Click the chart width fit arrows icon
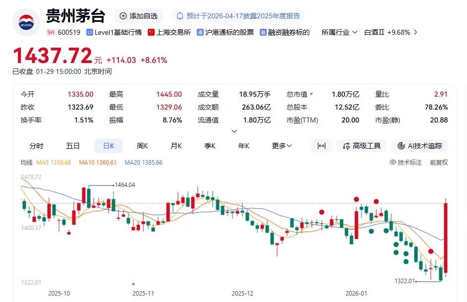This screenshot has width=467, height=302. 321,146
